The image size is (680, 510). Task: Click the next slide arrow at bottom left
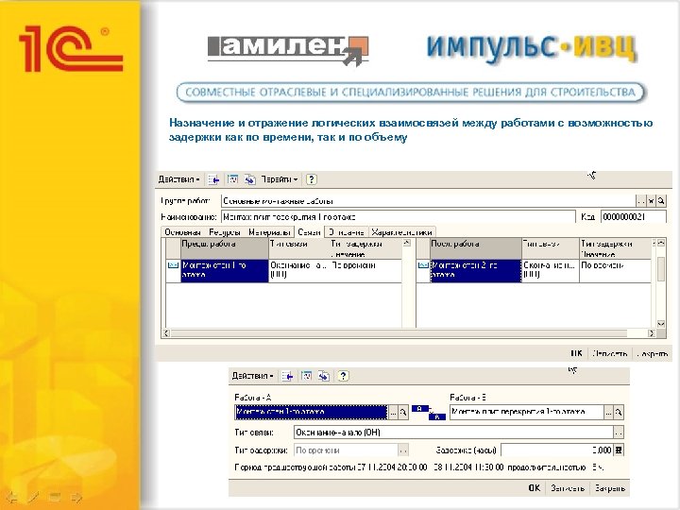(76, 497)
